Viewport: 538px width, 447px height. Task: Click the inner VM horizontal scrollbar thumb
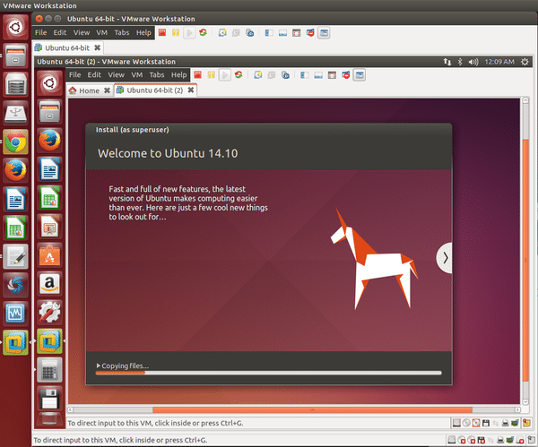tap(312, 409)
